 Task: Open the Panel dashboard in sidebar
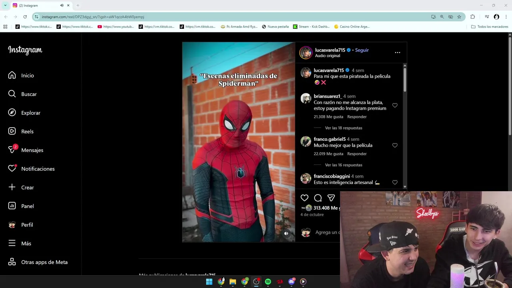[x=21, y=206]
